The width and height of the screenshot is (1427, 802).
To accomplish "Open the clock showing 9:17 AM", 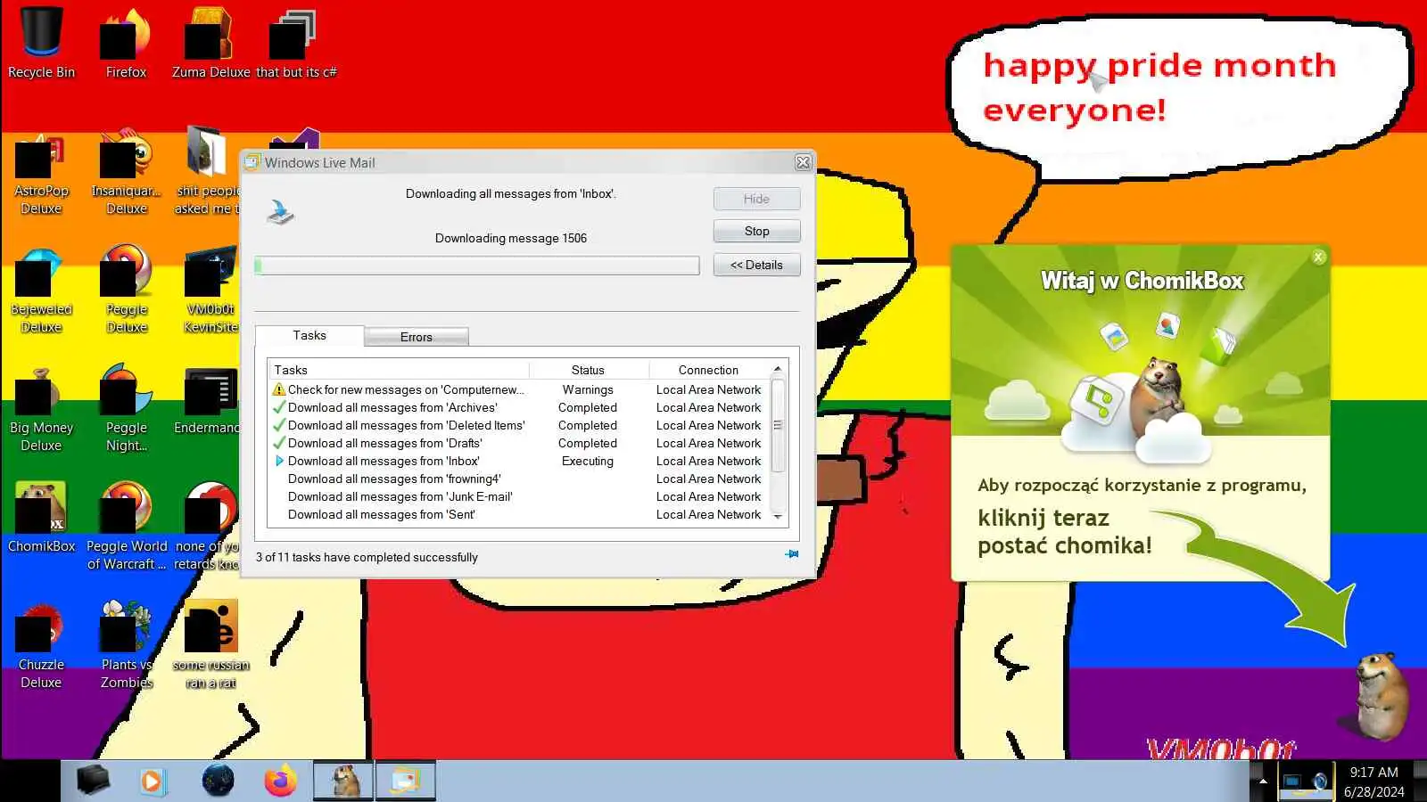I will [x=1373, y=782].
